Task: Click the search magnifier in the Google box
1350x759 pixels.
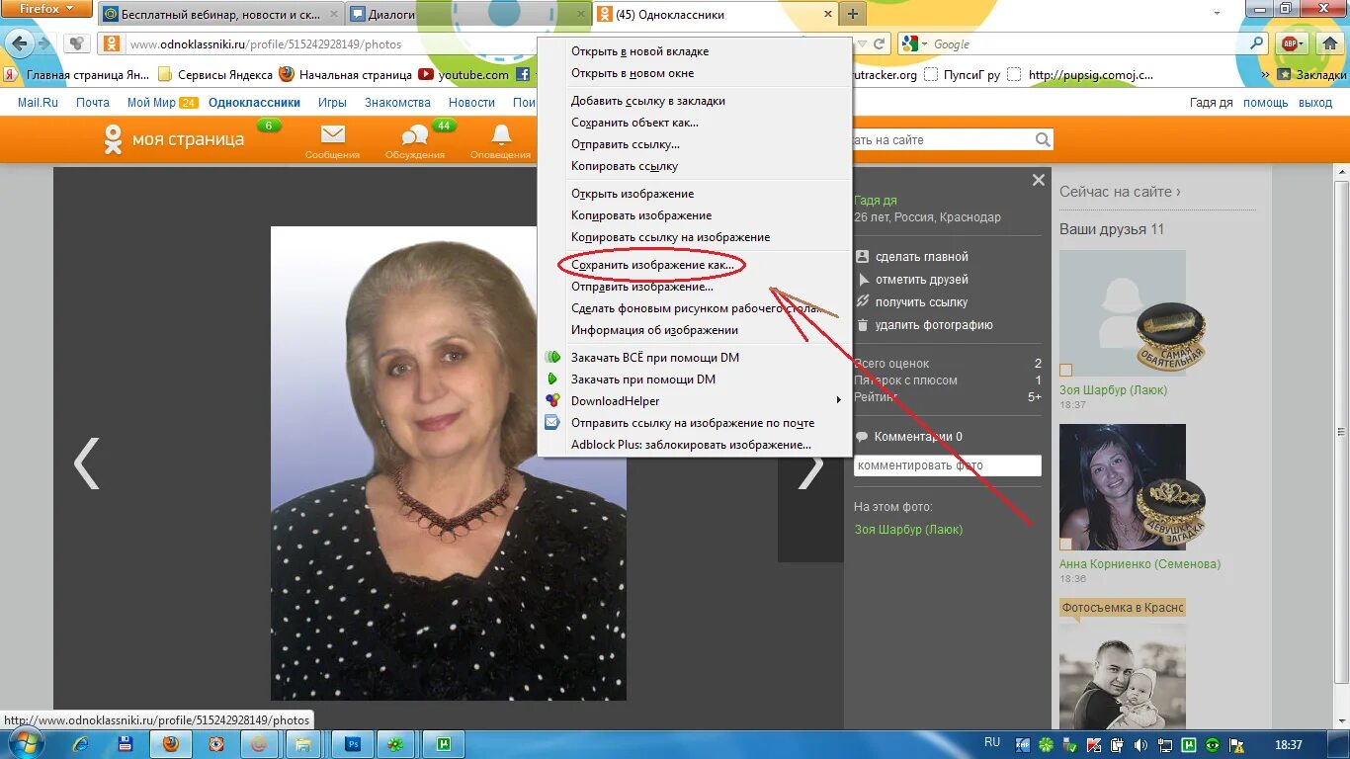Action: click(x=1257, y=44)
